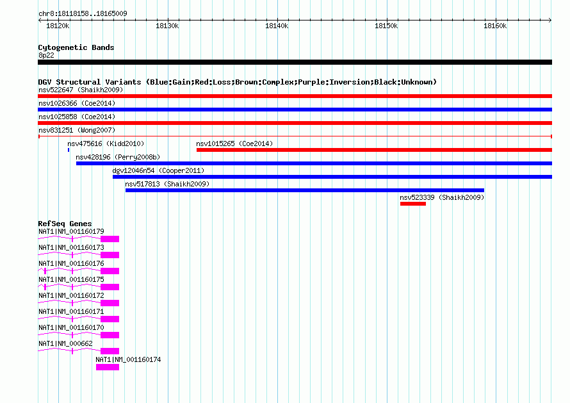This screenshot has height=403, width=570.
Task: Click the magenta exon block of NM_001160179
Action: click(x=110, y=239)
